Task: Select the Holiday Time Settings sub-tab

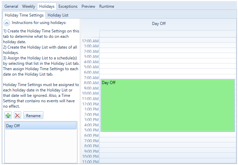Action: [24, 15]
